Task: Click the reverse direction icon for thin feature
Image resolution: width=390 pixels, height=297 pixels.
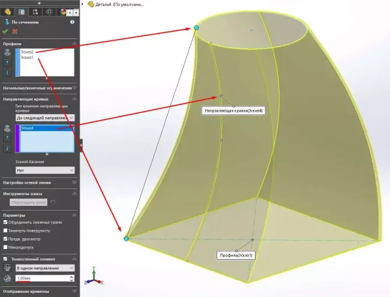Action: tap(7, 268)
